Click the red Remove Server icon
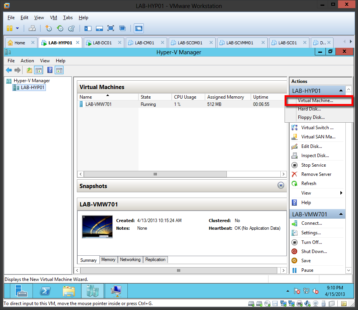358x310 pixels. point(295,174)
